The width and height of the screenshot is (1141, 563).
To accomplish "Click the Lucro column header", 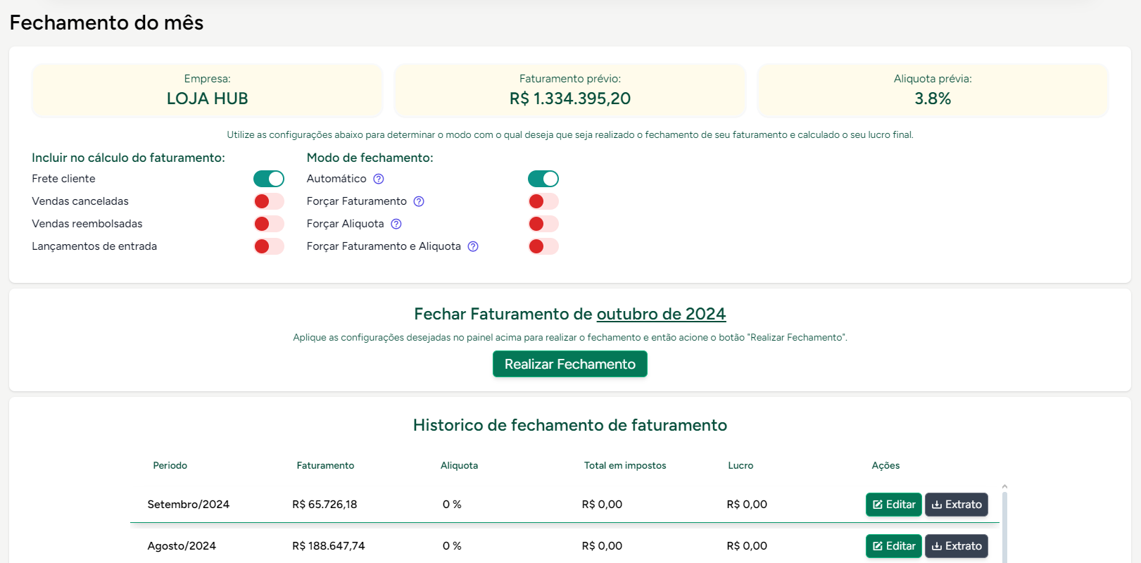I will pyautogui.click(x=740, y=465).
